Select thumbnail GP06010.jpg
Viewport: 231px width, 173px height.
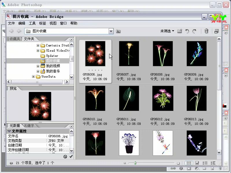95,98
